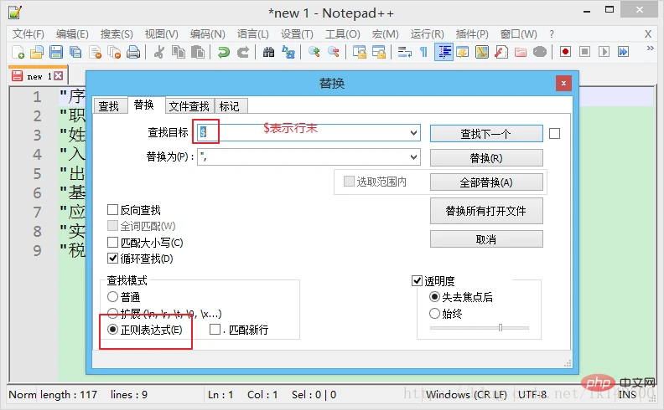664x410 pixels.
Task: Click the 查找下一个 button
Action: [x=486, y=134]
